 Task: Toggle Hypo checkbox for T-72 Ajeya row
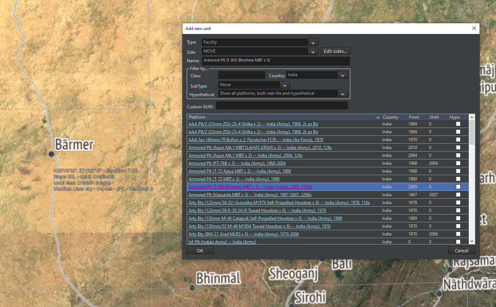click(x=458, y=171)
